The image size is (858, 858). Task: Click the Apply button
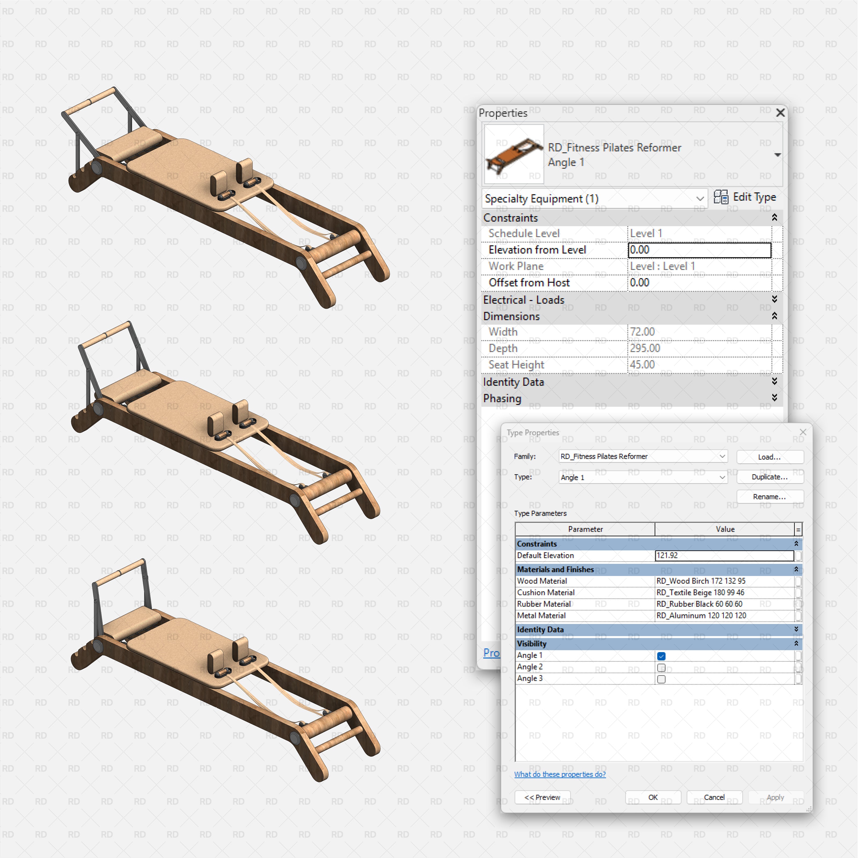[775, 797]
